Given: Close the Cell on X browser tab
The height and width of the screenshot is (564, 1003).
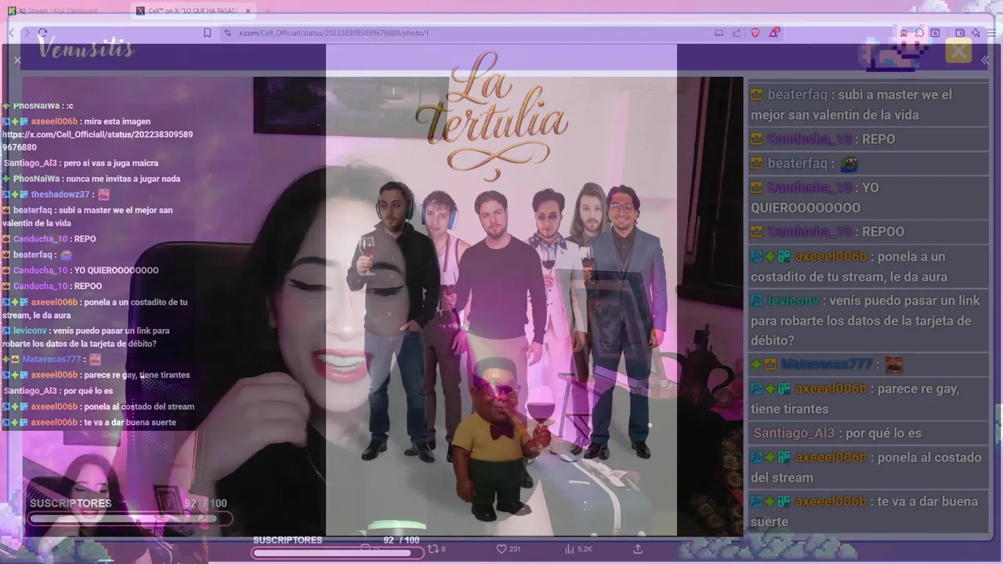Looking at the screenshot, I should click(248, 11).
